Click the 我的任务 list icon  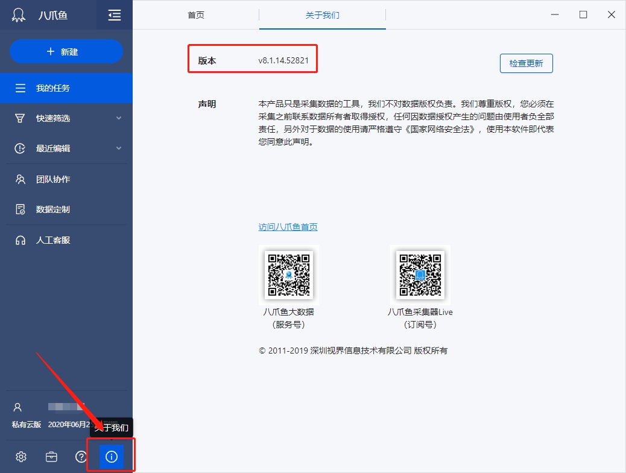[x=21, y=88]
